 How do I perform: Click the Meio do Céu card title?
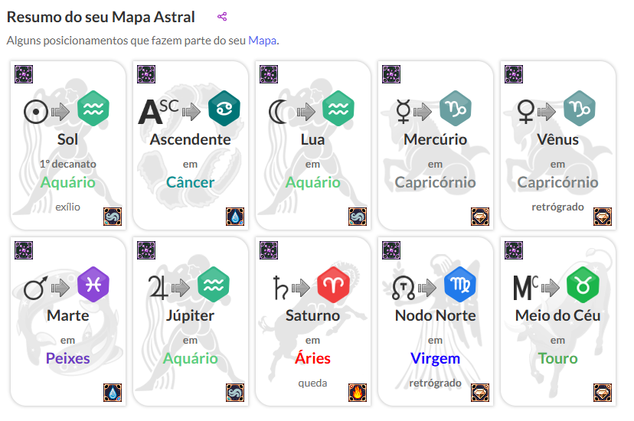point(557,315)
